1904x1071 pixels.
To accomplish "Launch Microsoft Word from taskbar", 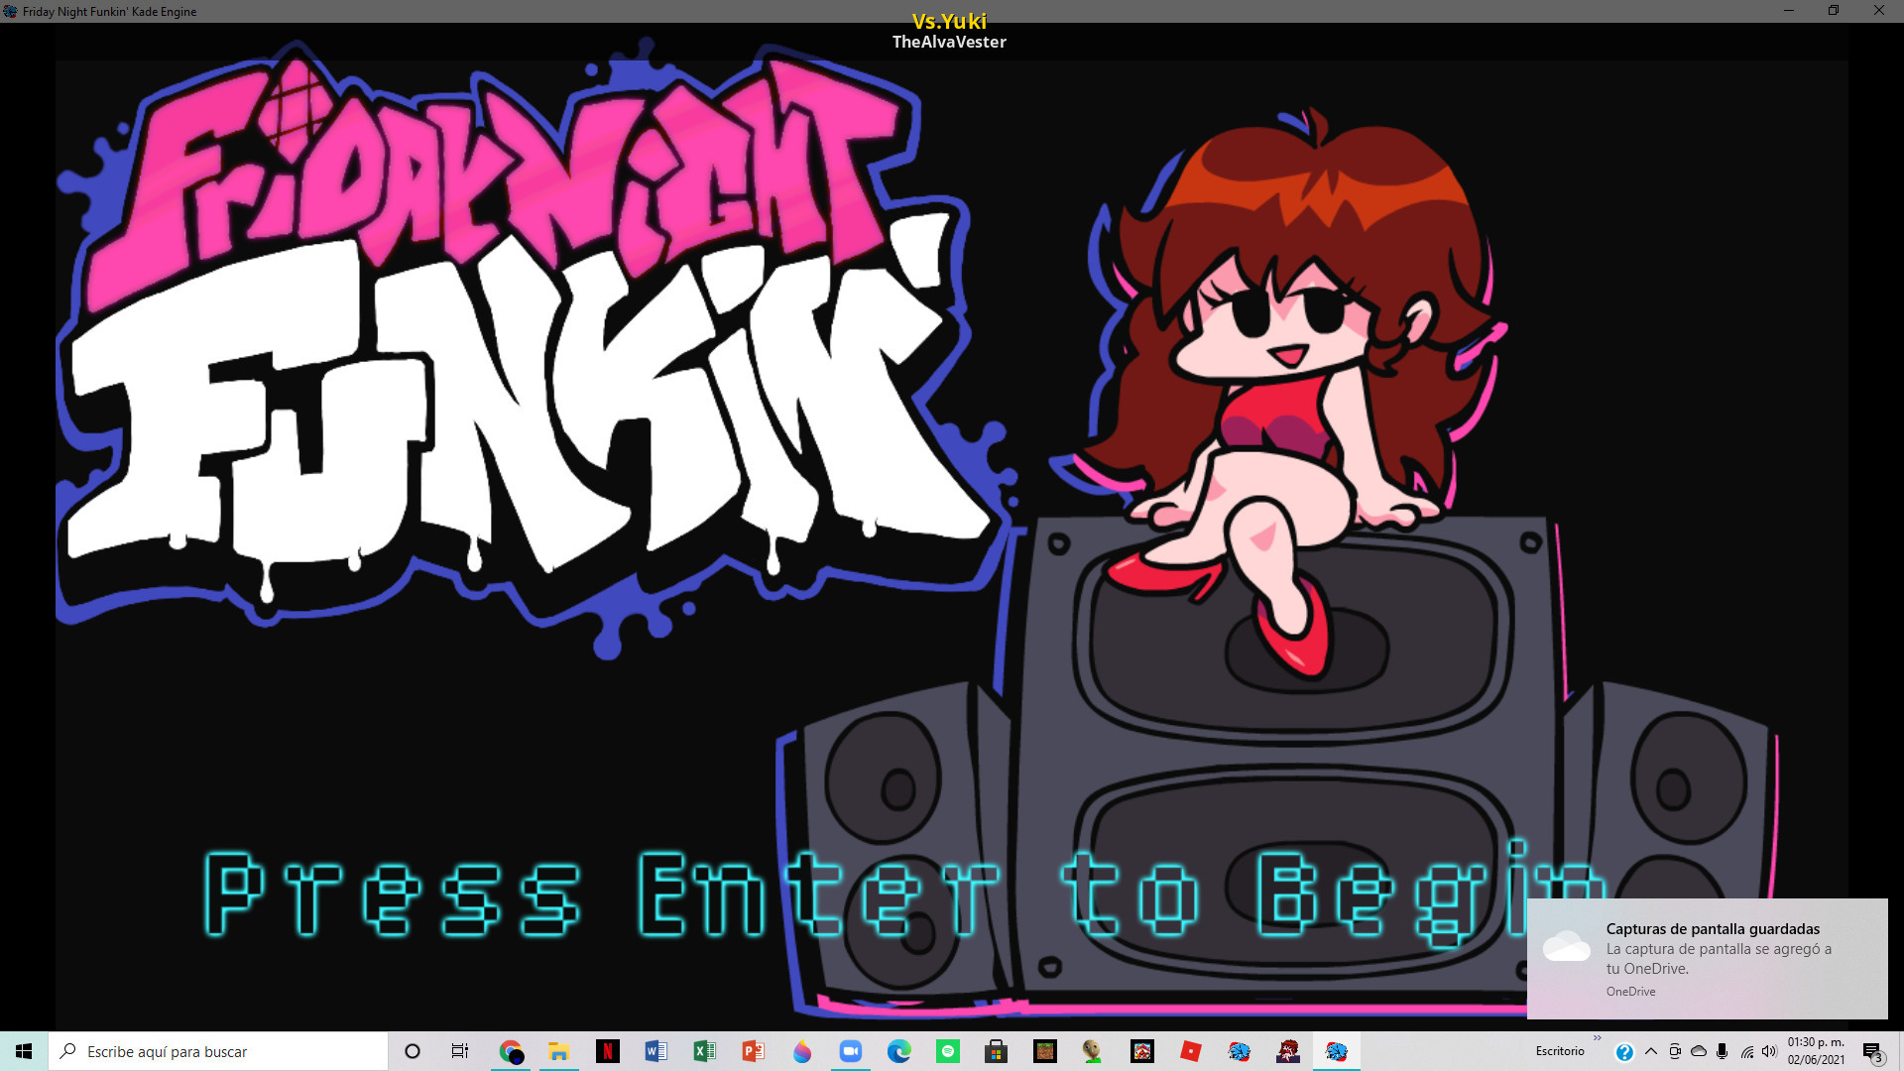I will (656, 1051).
